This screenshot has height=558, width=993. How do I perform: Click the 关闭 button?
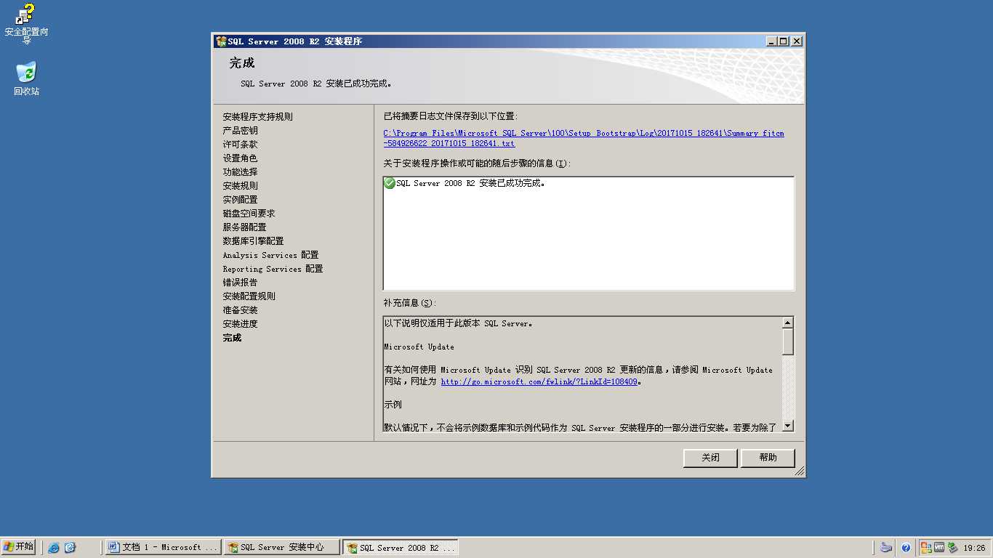pos(710,458)
